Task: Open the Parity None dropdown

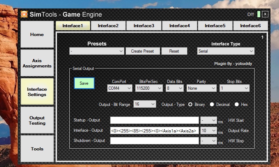Action: coord(201,88)
